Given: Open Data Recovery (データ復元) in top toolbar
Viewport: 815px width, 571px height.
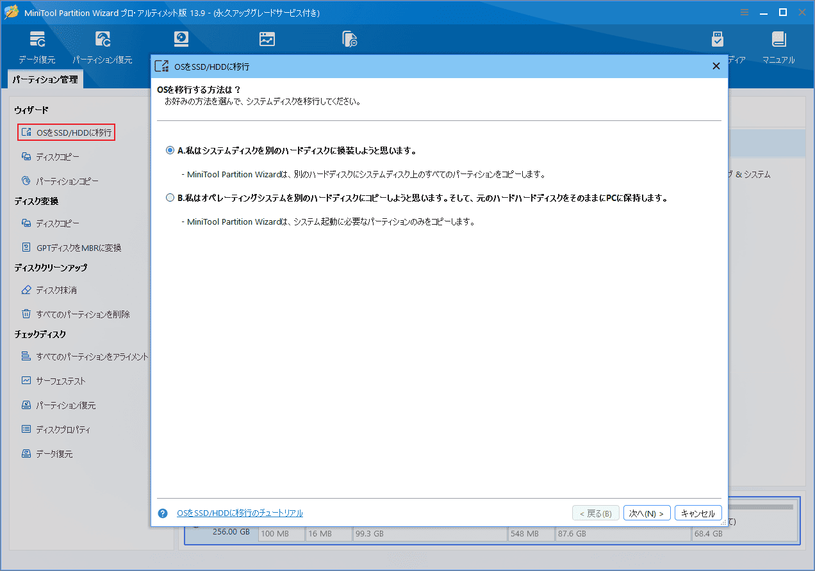Looking at the screenshot, I should 37,47.
